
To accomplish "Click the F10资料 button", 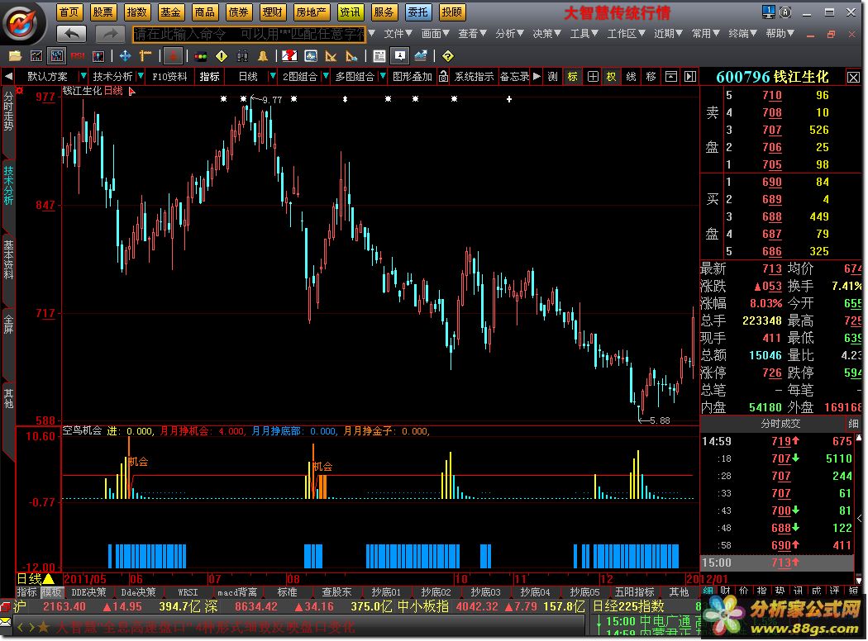I will click(x=170, y=76).
